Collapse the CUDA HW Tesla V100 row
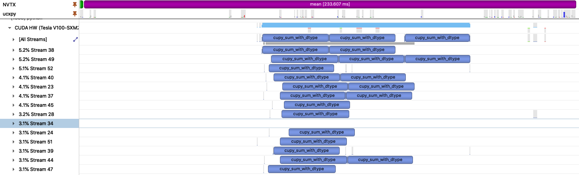Image resolution: width=579 pixels, height=175 pixels. tap(10, 28)
